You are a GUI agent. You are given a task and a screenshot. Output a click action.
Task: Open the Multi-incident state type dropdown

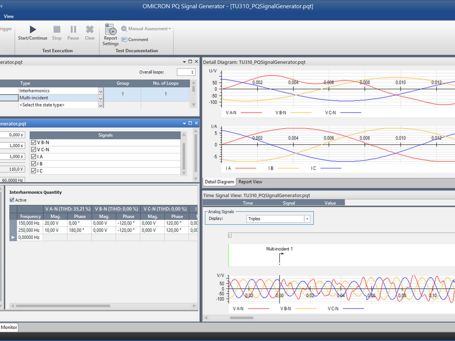tap(100, 98)
